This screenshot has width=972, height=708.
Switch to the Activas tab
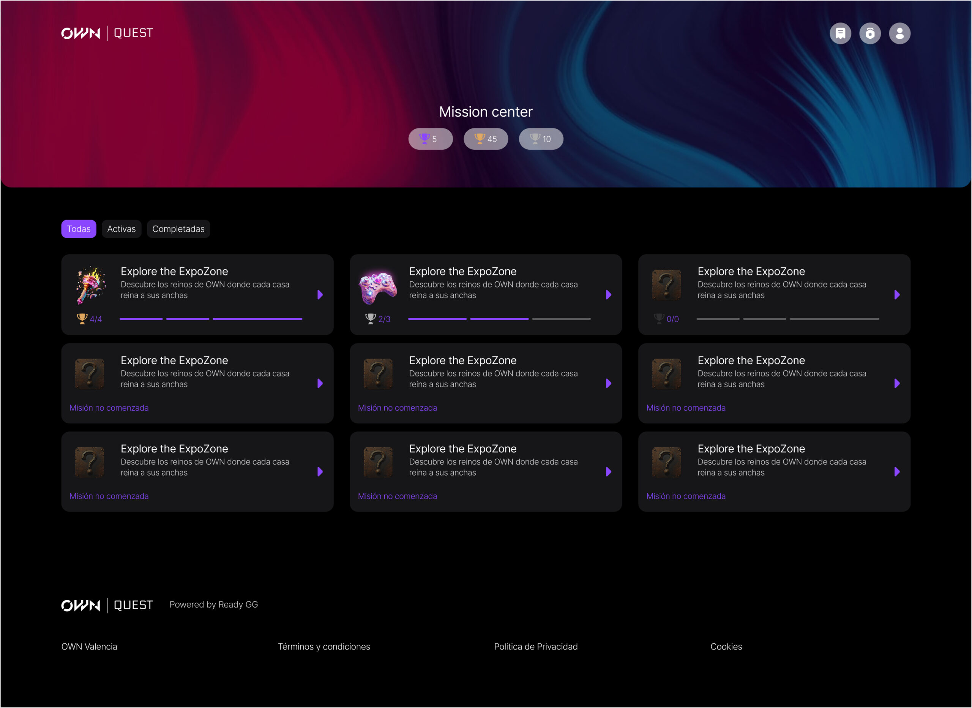point(121,229)
